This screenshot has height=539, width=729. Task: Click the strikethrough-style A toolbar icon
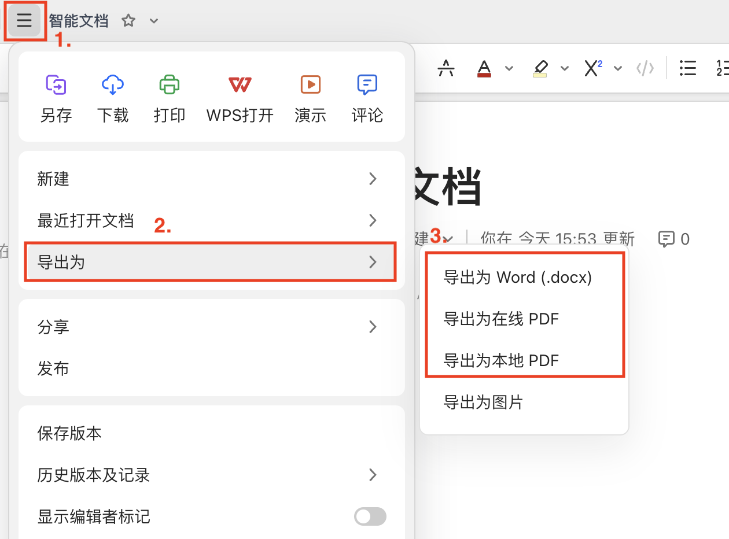[x=446, y=68]
